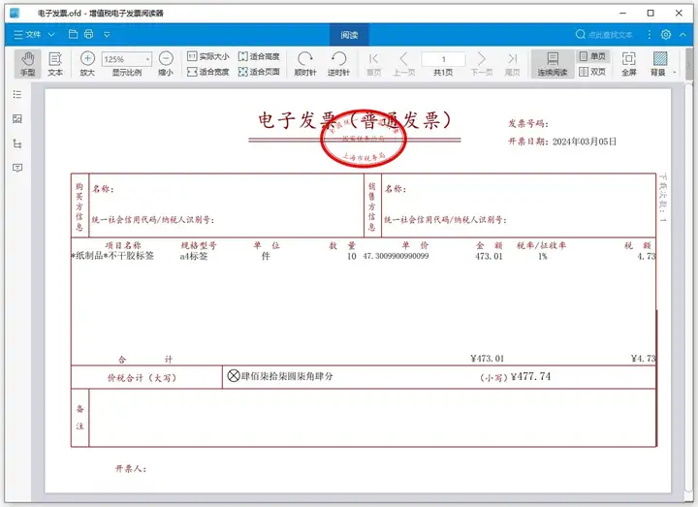Set view to 适合页面
Image resolution: width=698 pixels, height=507 pixels.
click(259, 72)
